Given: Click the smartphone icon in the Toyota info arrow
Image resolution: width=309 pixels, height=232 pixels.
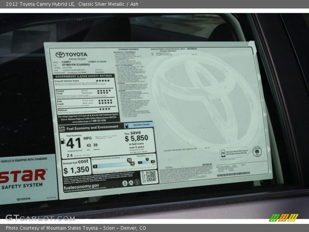Looking at the screenshot, I should (223, 152).
